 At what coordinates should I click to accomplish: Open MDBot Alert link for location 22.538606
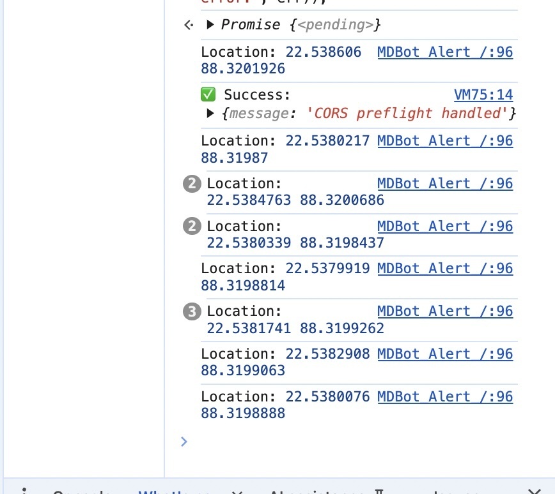tap(445, 52)
